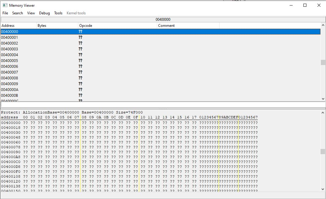326x199 pixels.
Task: Click the hex view vertical scrollbar thumb
Action: coord(323,151)
